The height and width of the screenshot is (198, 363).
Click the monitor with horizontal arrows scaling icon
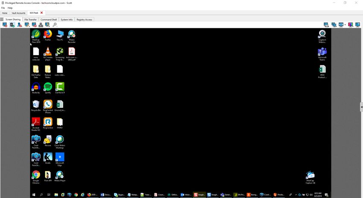pyautogui.click(x=341, y=25)
